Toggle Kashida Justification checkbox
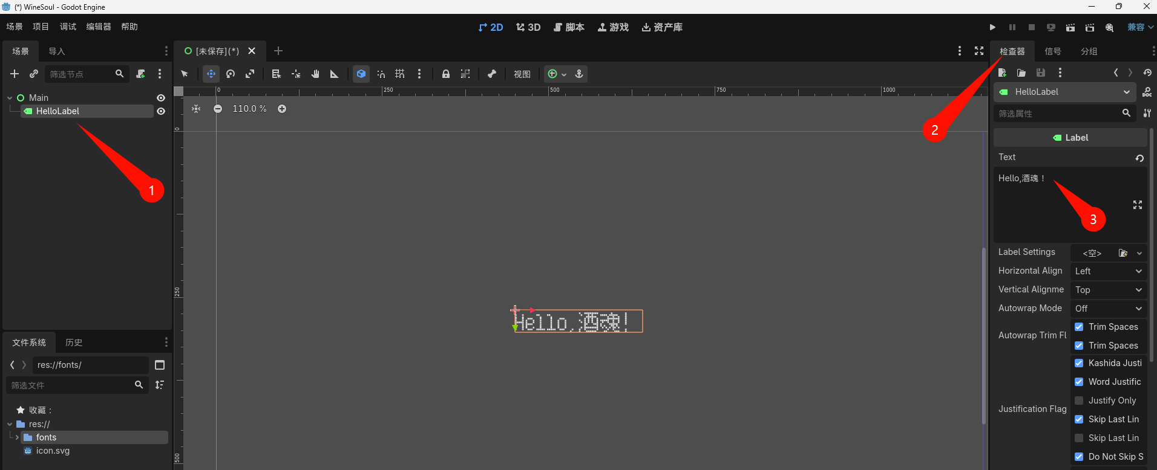1157x470 pixels. pyautogui.click(x=1079, y=363)
